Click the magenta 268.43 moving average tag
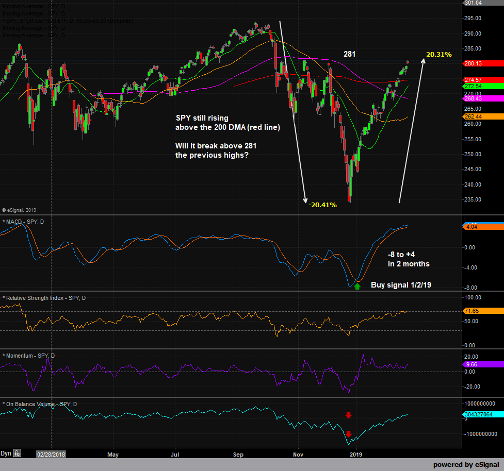Viewport: 504px width, 471px height. click(483, 98)
